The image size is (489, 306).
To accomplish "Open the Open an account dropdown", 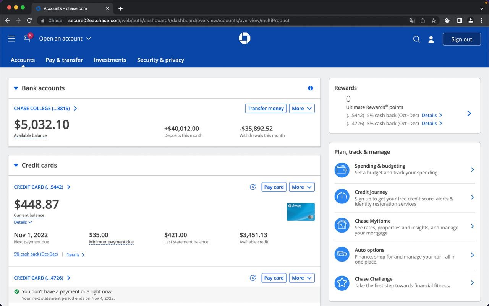I will pyautogui.click(x=65, y=39).
